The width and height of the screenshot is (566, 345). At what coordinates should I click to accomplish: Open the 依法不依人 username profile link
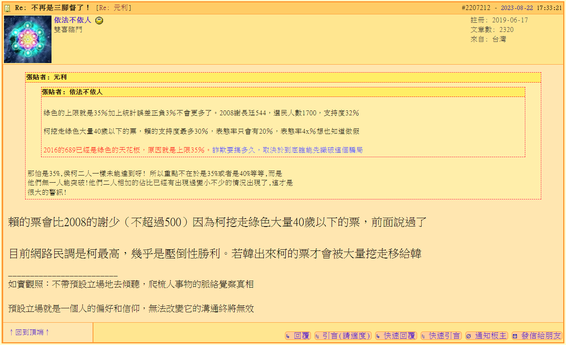[72, 20]
